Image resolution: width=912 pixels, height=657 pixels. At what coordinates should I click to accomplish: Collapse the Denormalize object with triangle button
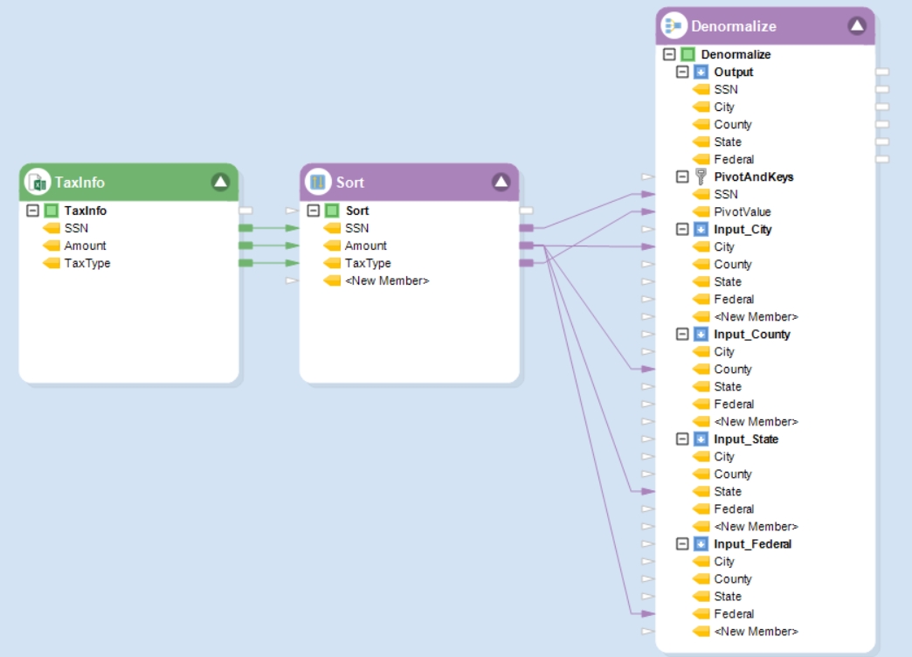[x=856, y=26]
